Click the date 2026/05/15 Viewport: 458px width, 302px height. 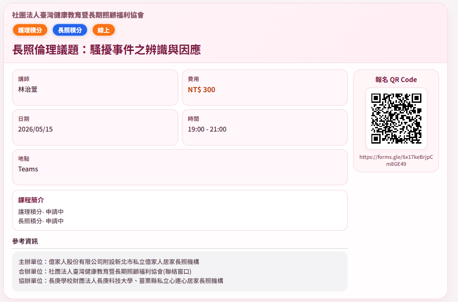point(36,129)
